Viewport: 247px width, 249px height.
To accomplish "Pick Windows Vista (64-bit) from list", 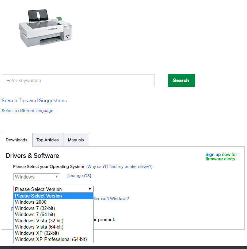I will click(x=39, y=227).
